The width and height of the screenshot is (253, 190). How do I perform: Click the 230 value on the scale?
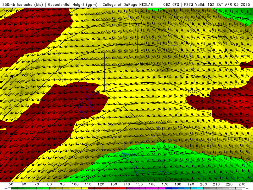(242, 184)
